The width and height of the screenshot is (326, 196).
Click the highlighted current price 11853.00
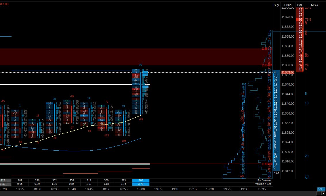click(x=288, y=72)
